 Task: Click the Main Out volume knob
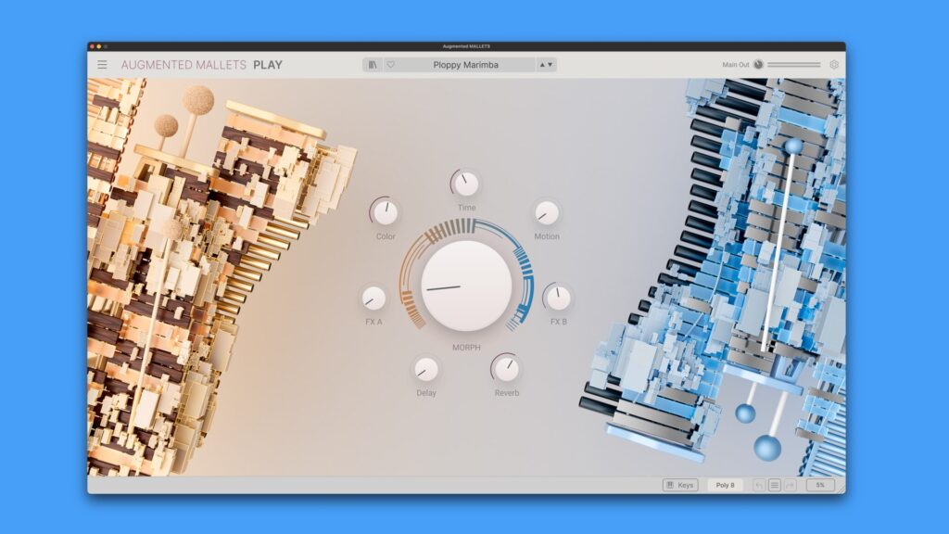tap(758, 64)
